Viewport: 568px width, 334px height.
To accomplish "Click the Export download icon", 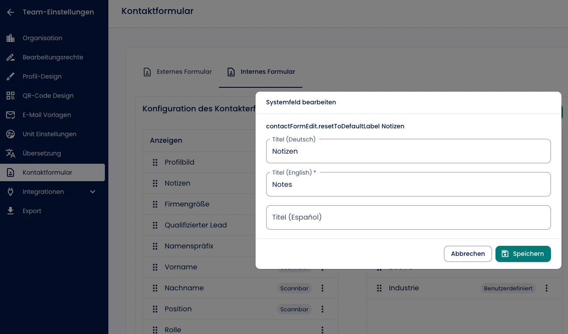I will coord(10,211).
